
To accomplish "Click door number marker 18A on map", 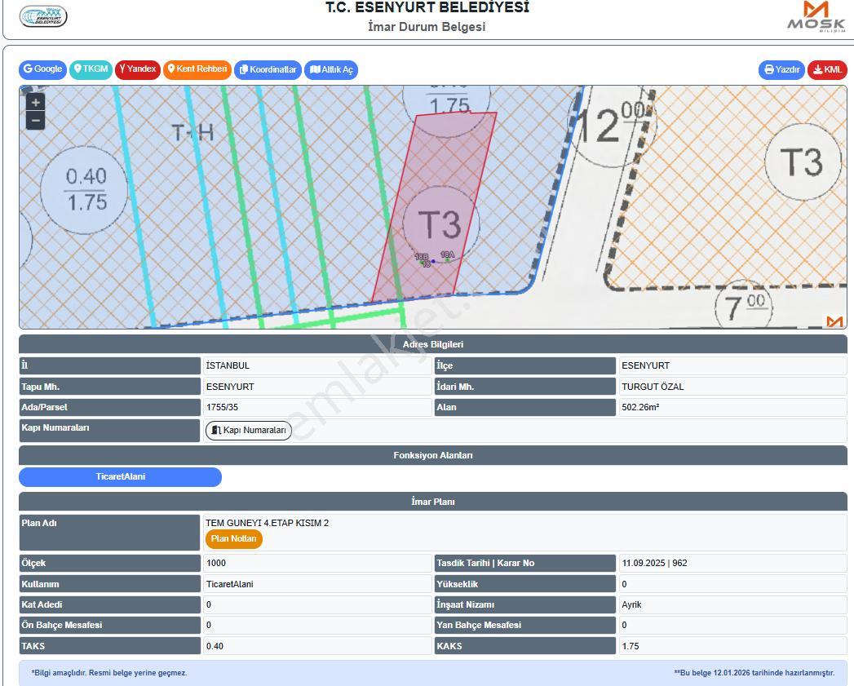I will (x=447, y=255).
